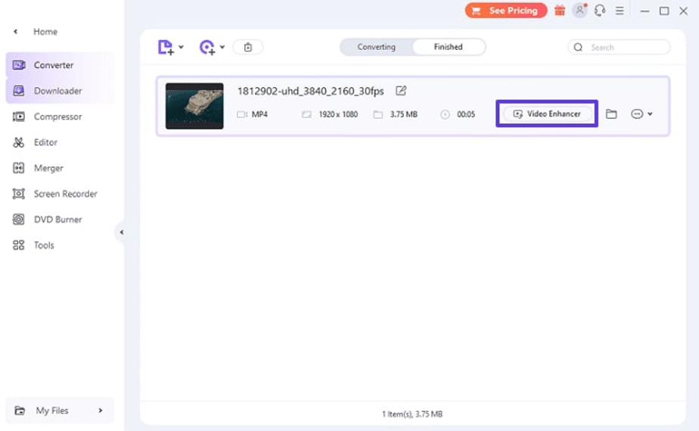The width and height of the screenshot is (699, 431).
Task: Switch to the Converting tab
Action: tap(376, 47)
